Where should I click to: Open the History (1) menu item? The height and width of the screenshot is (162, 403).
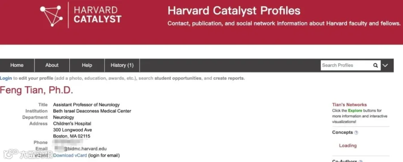[x=122, y=65]
